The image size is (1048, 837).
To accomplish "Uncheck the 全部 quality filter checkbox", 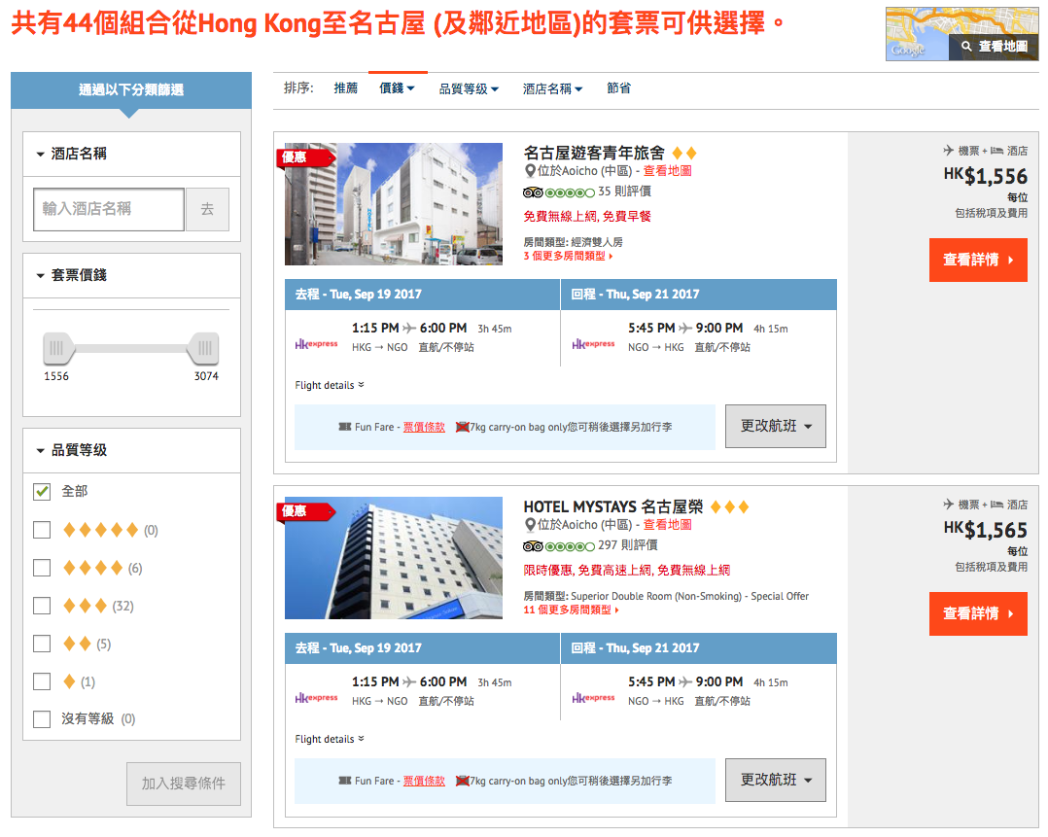I will tap(42, 491).
